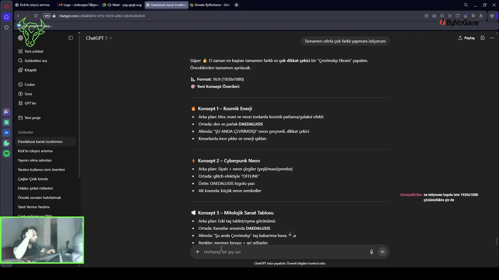The image size is (499, 280).
Task: Click the Sohbetler section header
Action: pyautogui.click(x=26, y=132)
